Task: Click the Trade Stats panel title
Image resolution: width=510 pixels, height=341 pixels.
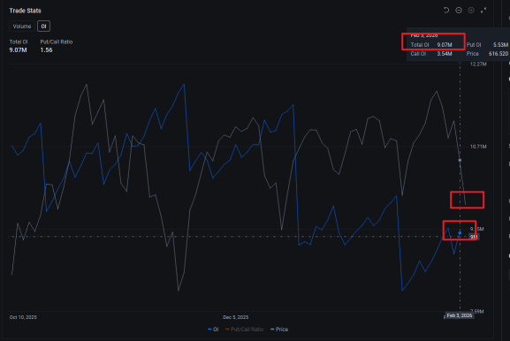Action: coord(26,11)
